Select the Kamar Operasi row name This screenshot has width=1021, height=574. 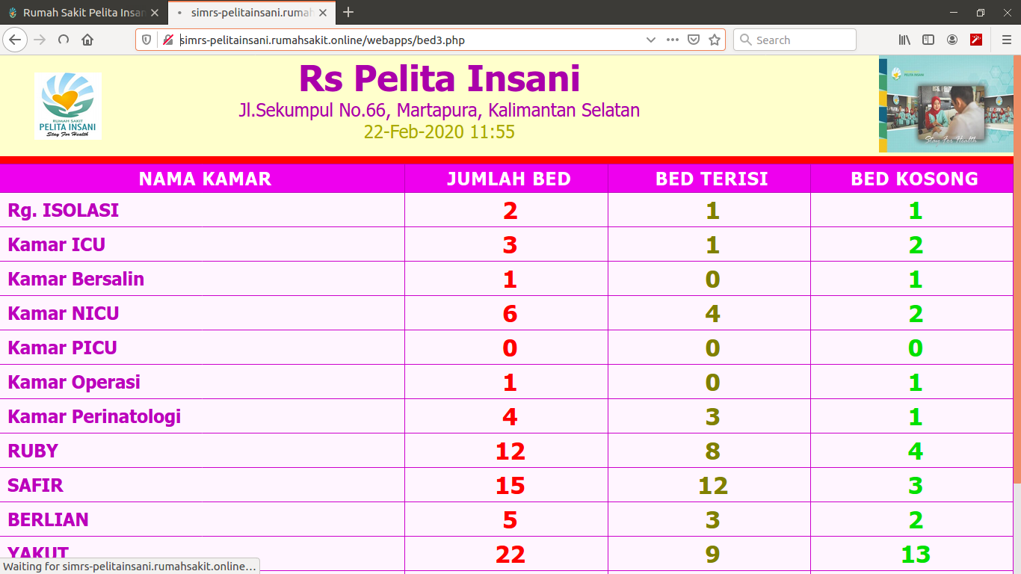coord(74,383)
